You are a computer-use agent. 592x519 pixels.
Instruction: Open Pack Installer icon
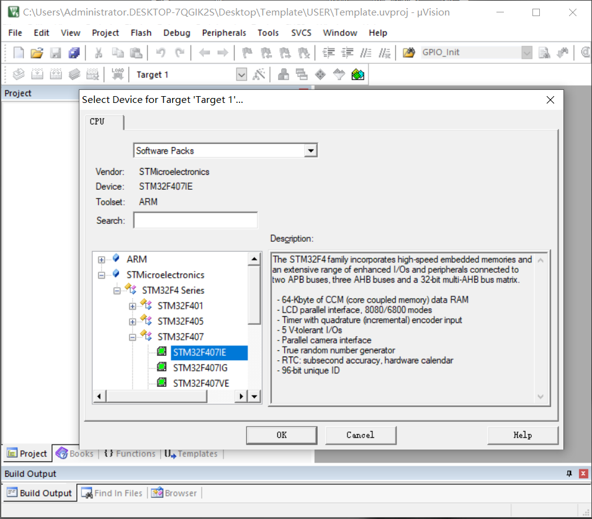tap(357, 74)
